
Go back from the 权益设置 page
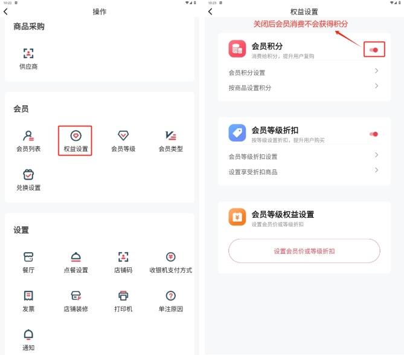(x=210, y=11)
